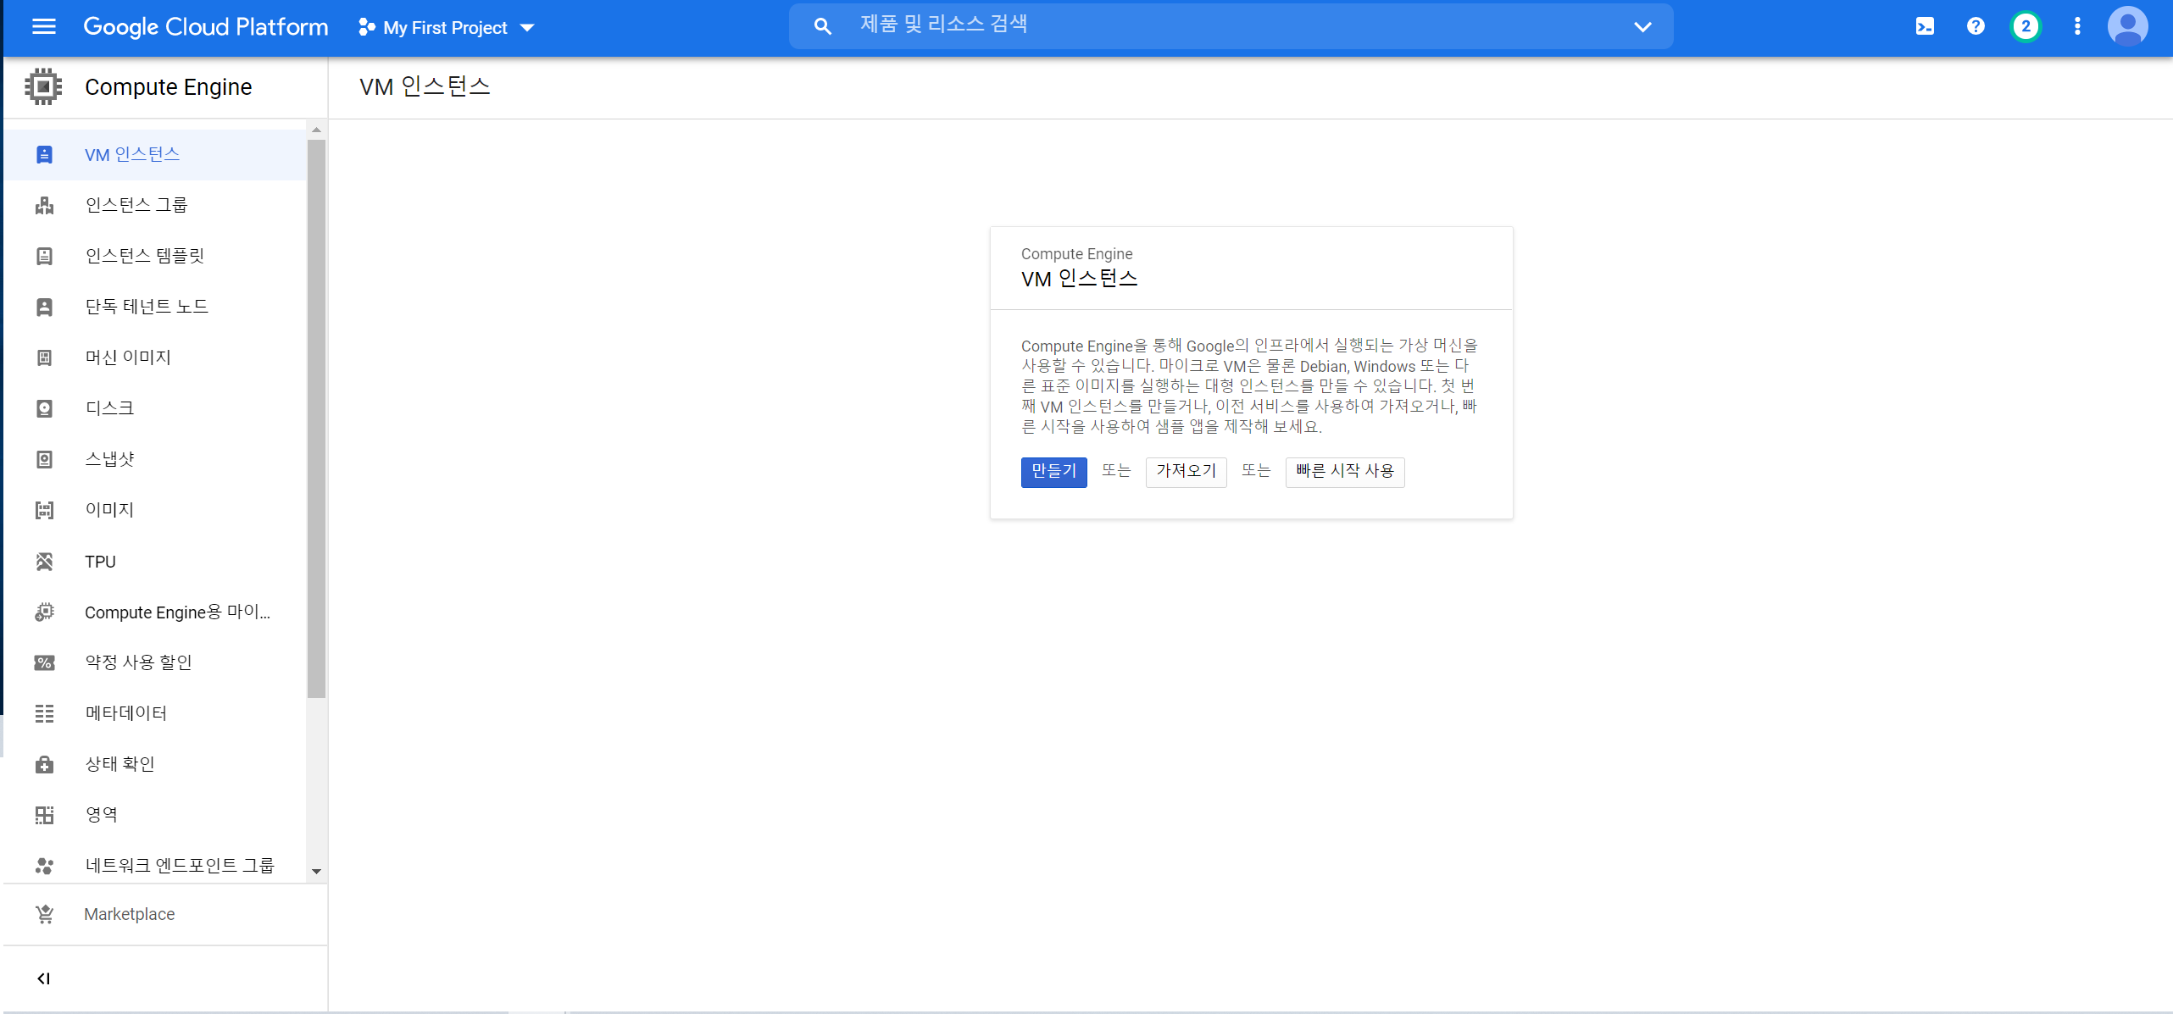Open the help question mark icon
Image resolution: width=2173 pixels, height=1014 pixels.
1976,27
